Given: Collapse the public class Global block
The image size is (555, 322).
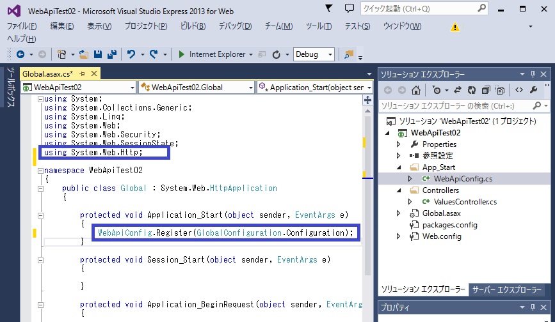Looking at the screenshot, I should coord(41,188).
